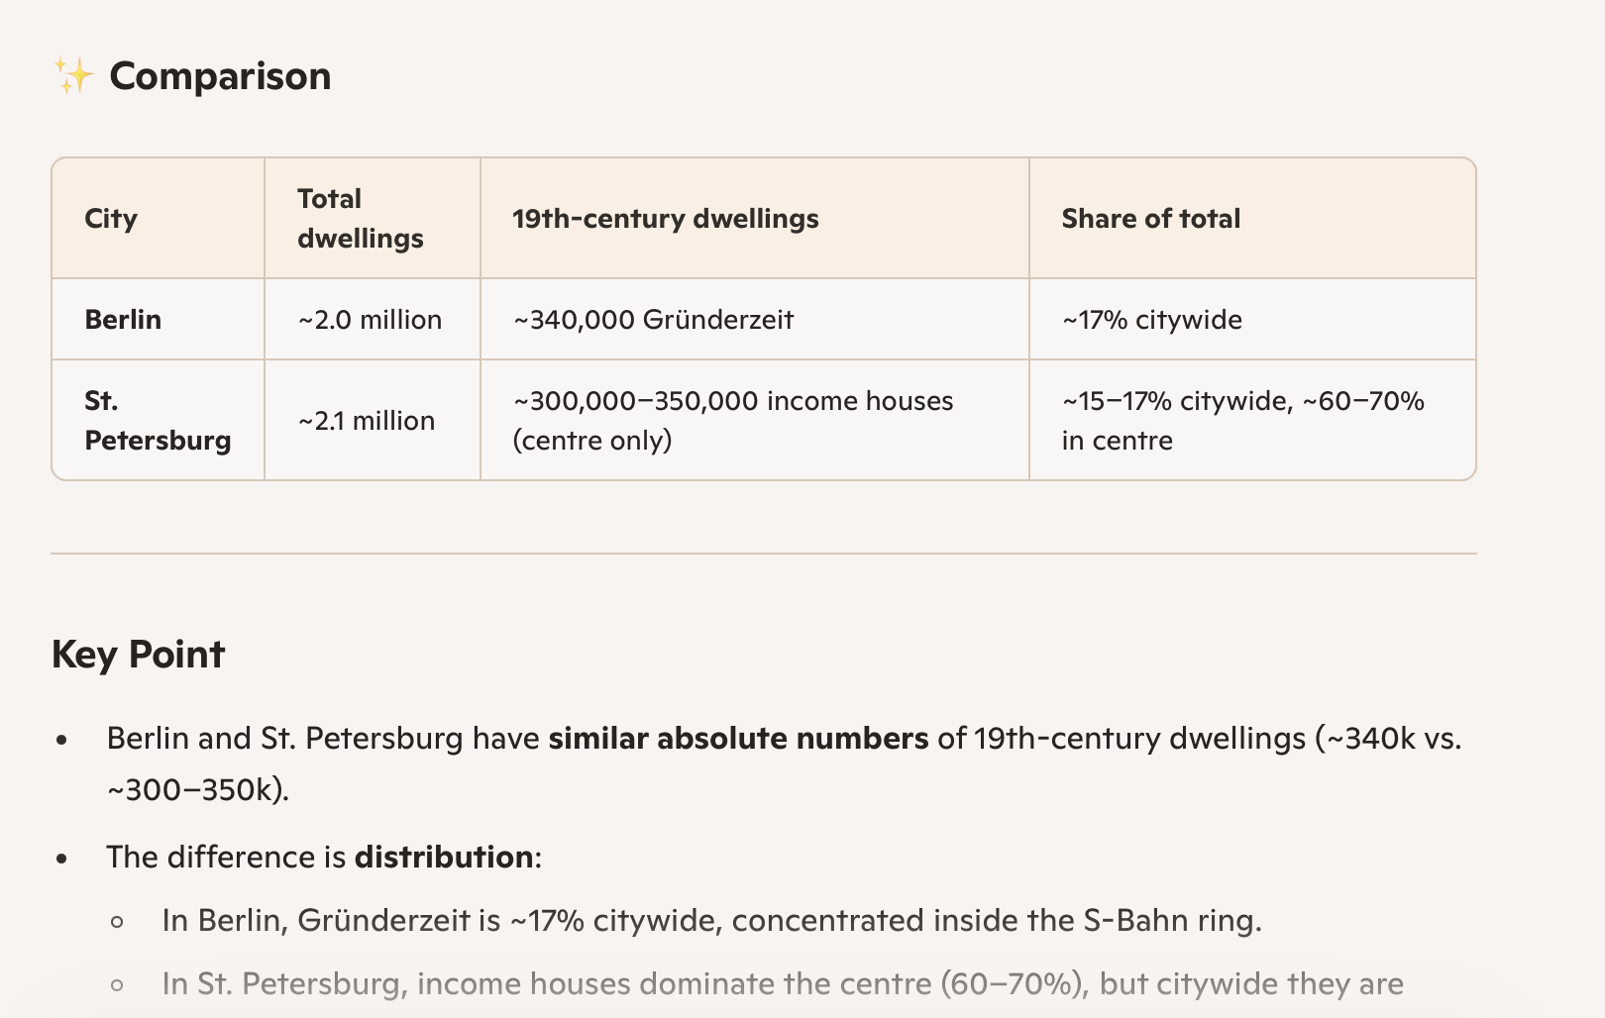Select the ~2.1 million cell

tap(367, 421)
